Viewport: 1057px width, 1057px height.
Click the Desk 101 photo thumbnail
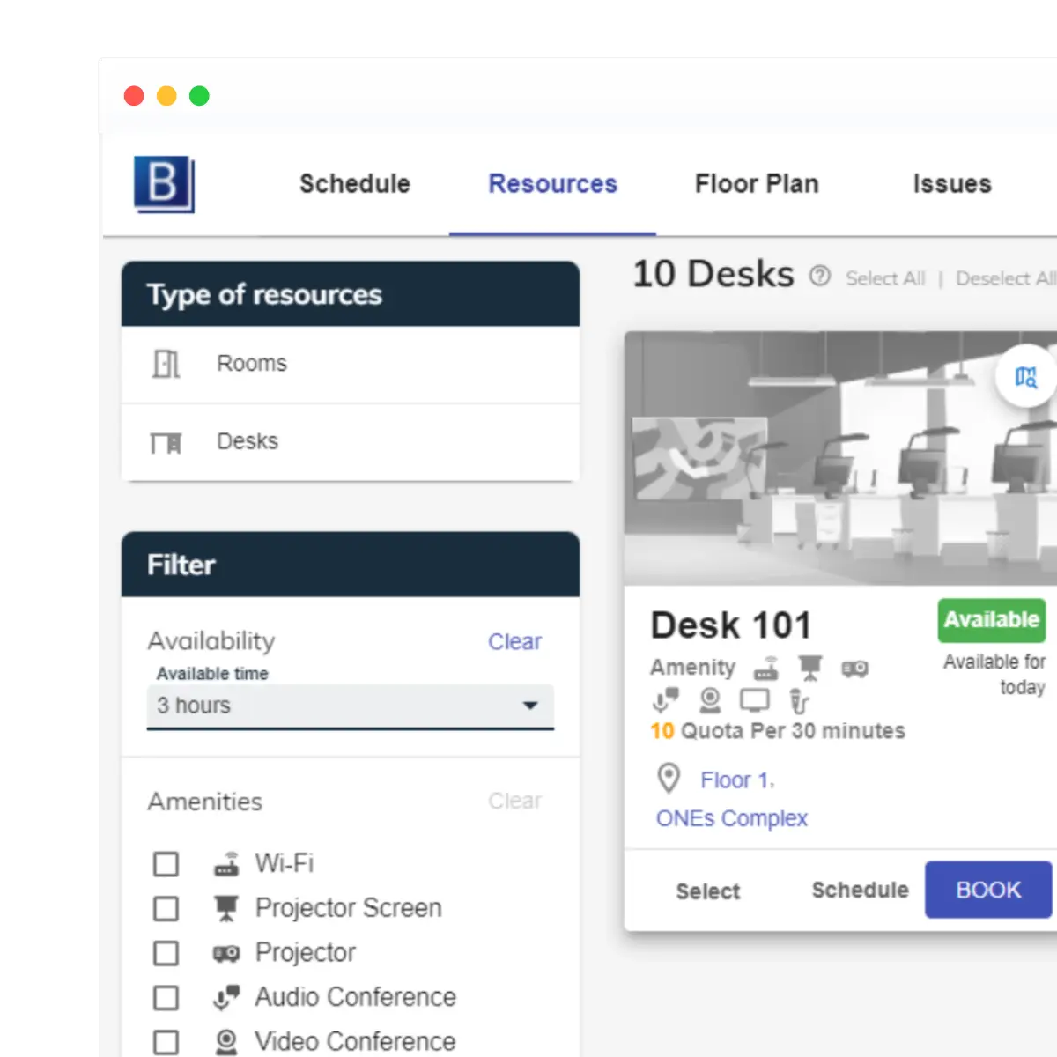pyautogui.click(x=837, y=458)
